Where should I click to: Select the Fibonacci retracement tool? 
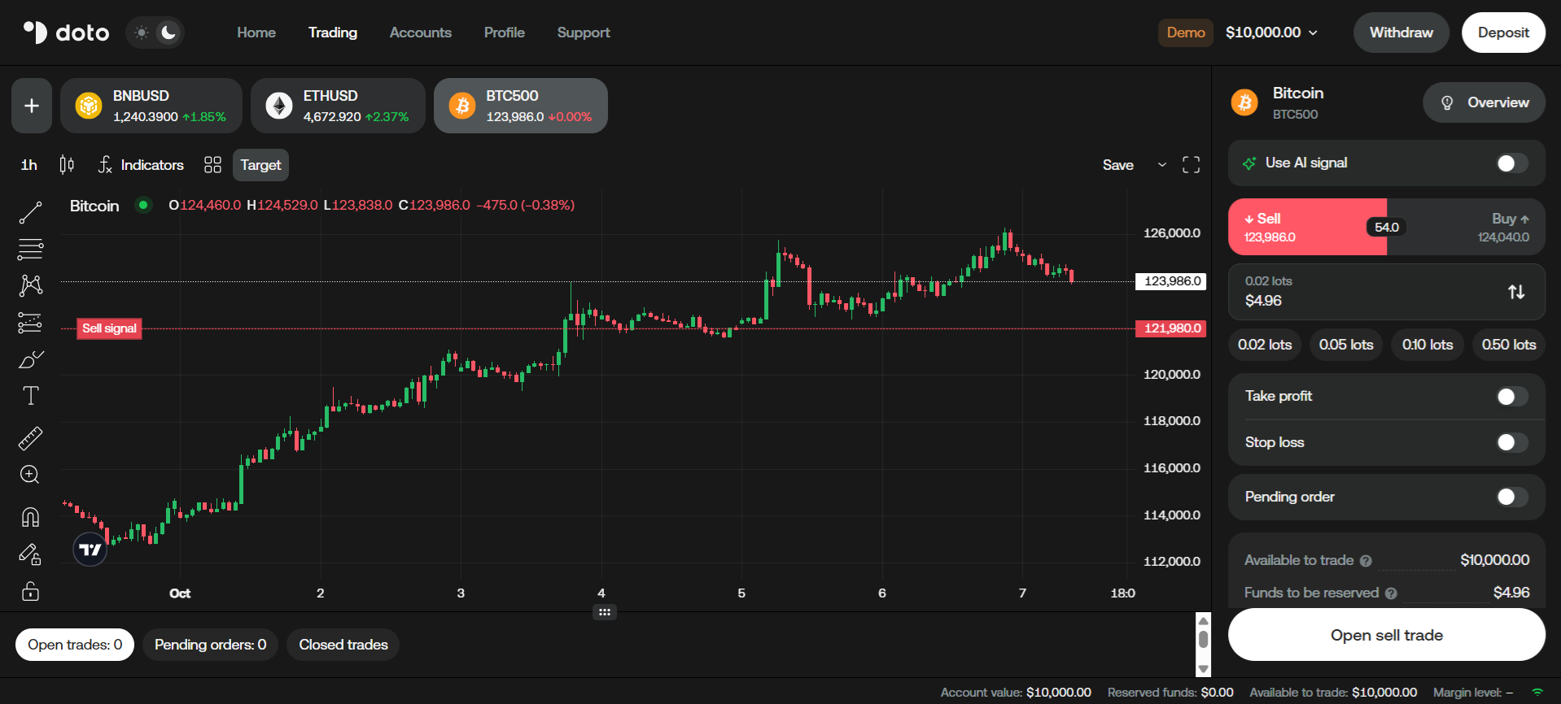click(x=30, y=249)
